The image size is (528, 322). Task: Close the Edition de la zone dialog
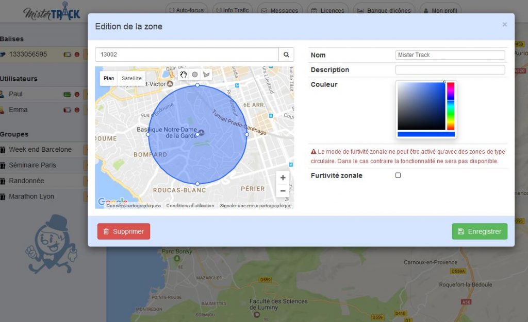[x=504, y=25]
